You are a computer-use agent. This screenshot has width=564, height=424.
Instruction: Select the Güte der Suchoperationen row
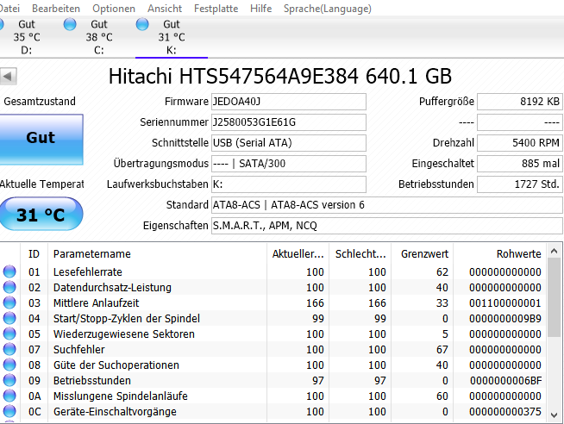coord(273,365)
